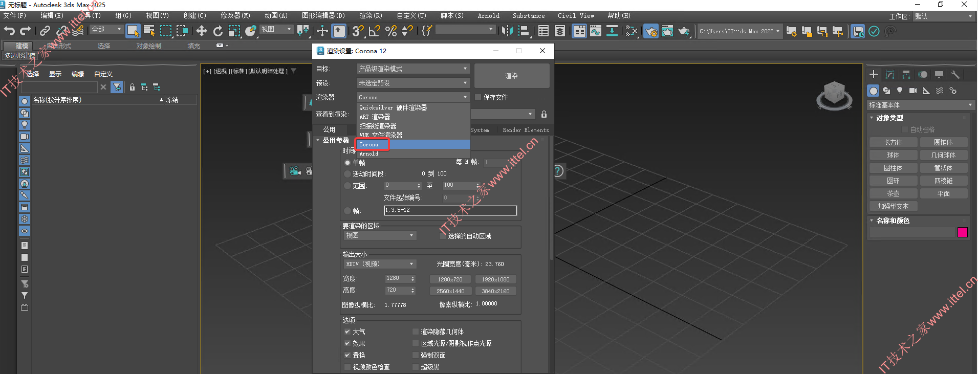Switch to the Hierarchy panel icon
Viewport: 978px width, 374px height.
(x=906, y=75)
